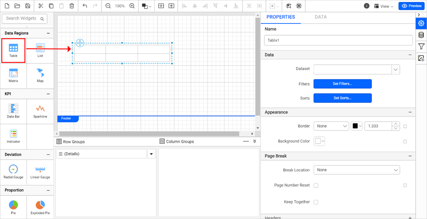Open the View menu in toolbar

pyautogui.click(x=383, y=6)
